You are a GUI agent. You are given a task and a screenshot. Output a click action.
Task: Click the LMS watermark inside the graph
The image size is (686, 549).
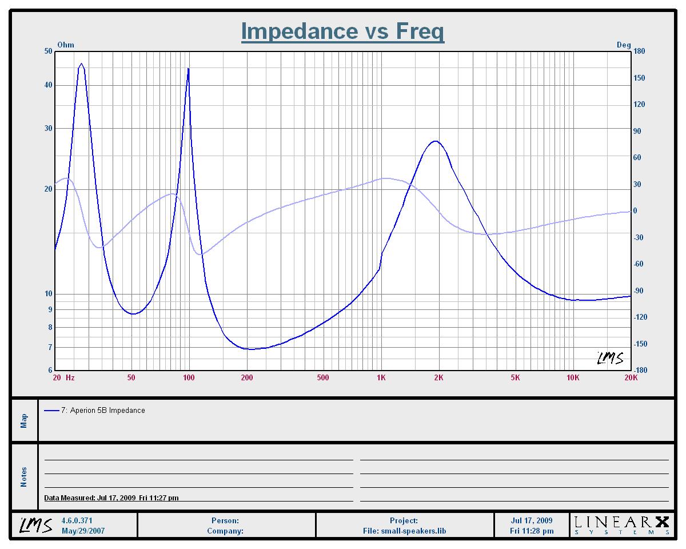(610, 358)
